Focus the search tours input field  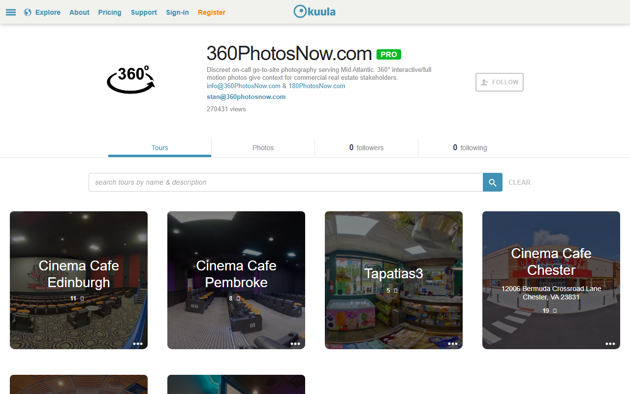(x=285, y=182)
